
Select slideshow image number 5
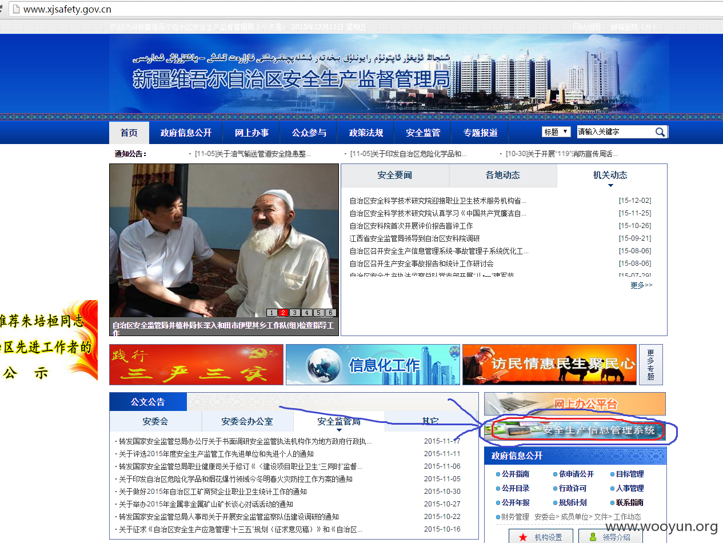click(318, 313)
